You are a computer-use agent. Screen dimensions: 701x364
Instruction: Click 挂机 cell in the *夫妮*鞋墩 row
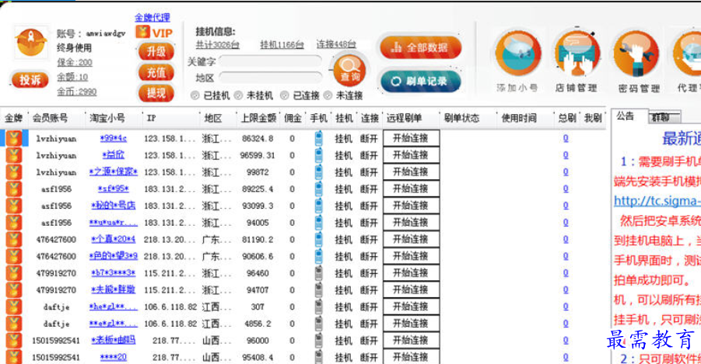point(343,290)
